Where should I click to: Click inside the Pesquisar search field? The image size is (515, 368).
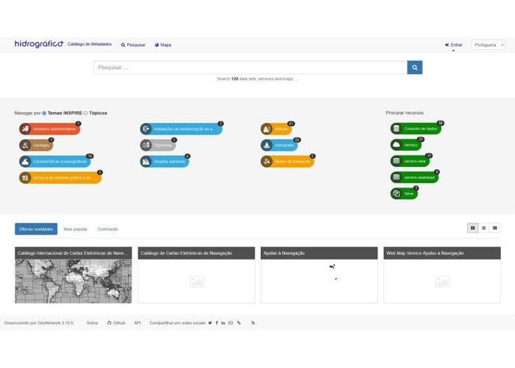click(x=250, y=68)
